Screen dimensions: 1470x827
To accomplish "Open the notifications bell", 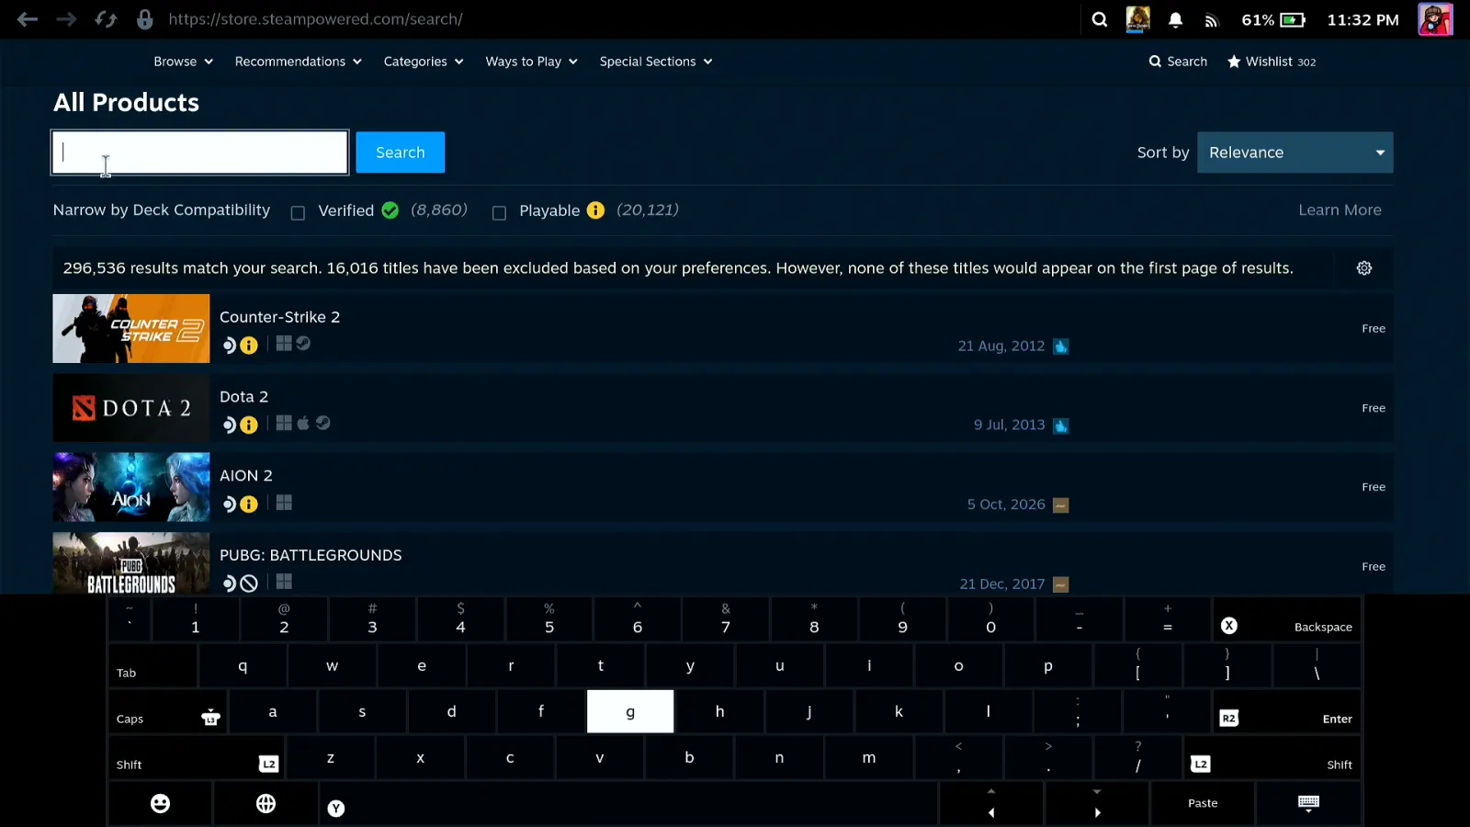I will (x=1175, y=19).
